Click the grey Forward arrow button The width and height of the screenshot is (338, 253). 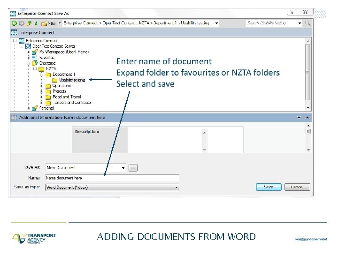(x=22, y=23)
